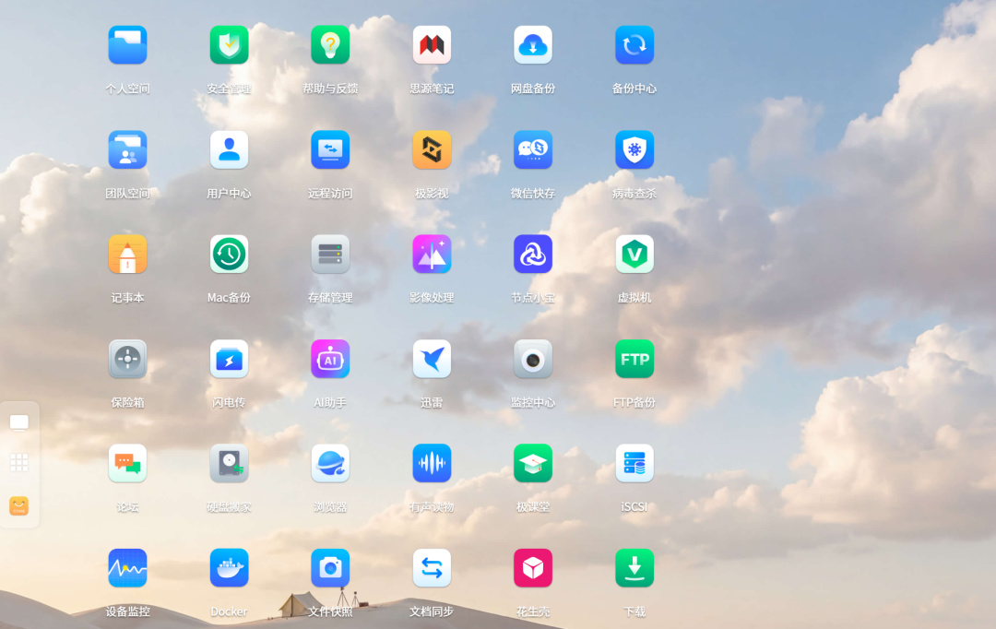
Task: Launch the AI助手 assistant
Action: click(330, 359)
